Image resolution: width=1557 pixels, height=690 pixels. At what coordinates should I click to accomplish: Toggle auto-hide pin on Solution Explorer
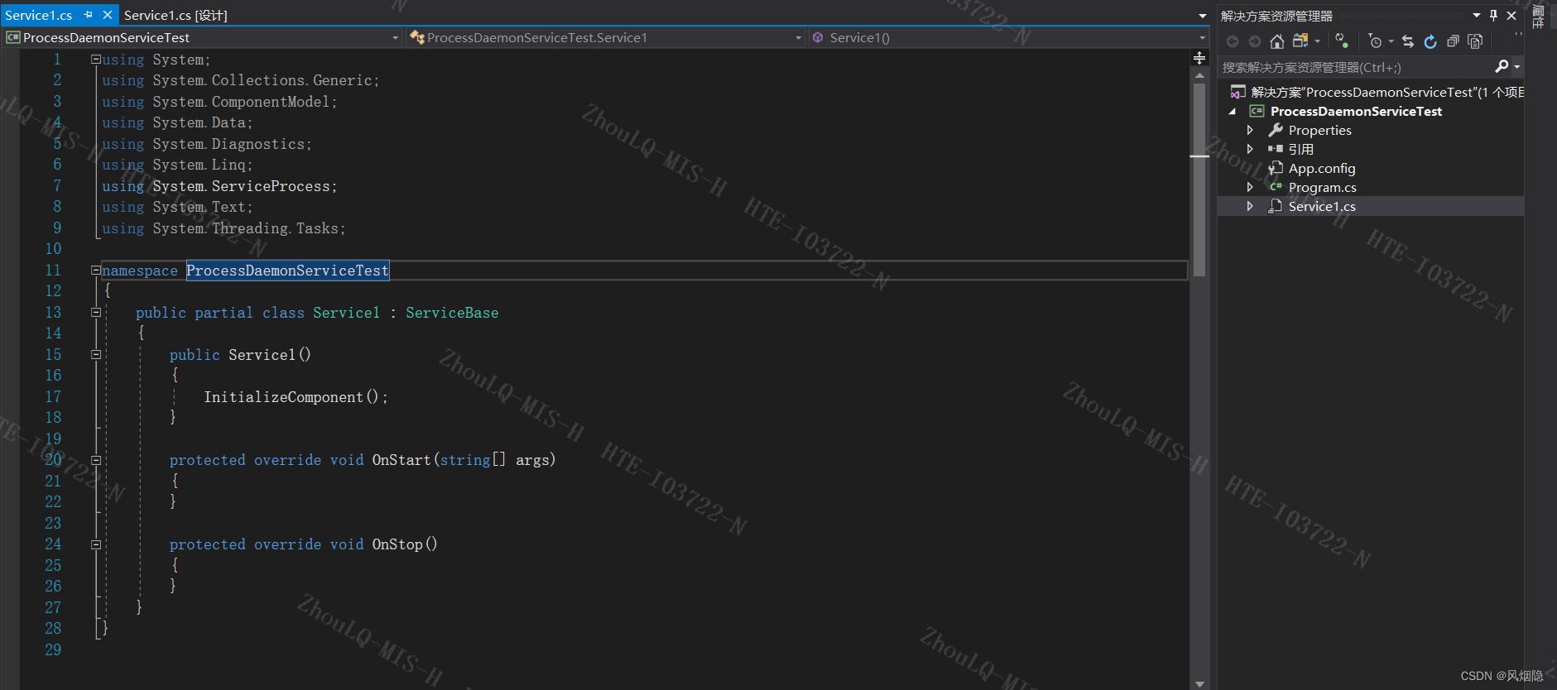[x=1494, y=15]
